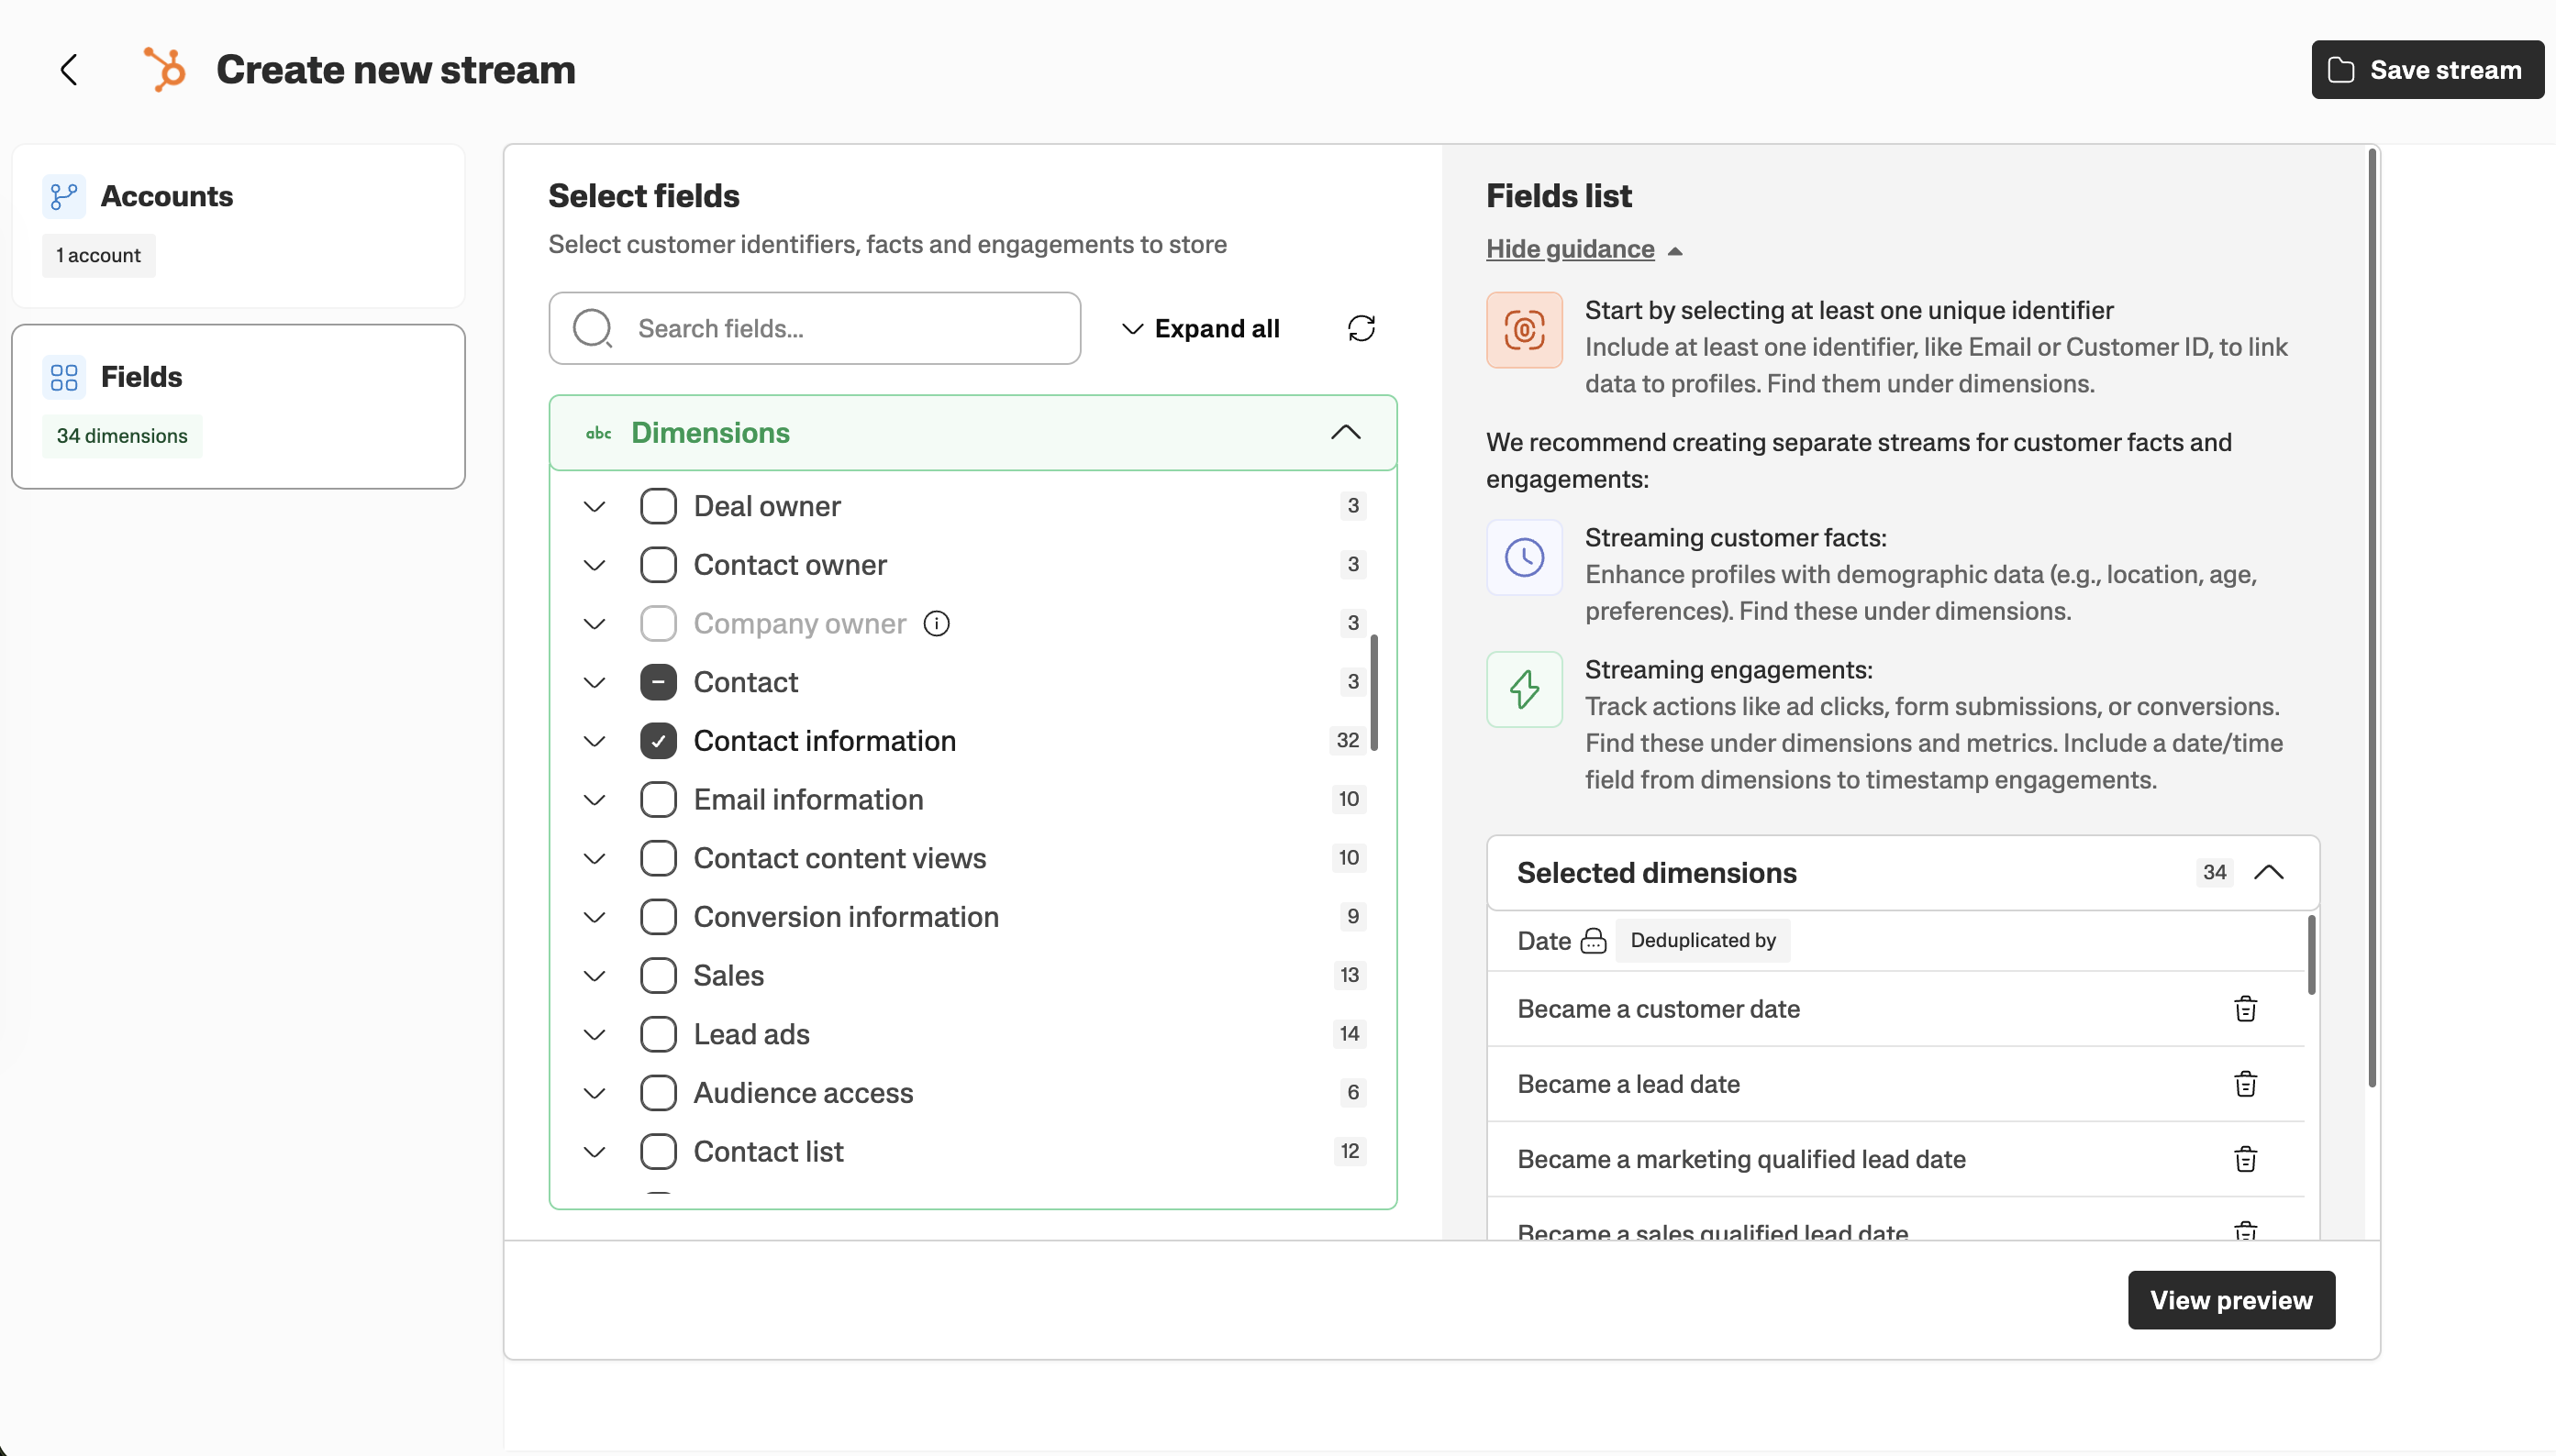
Task: Collapse the Dimensions section
Action: [1346, 432]
